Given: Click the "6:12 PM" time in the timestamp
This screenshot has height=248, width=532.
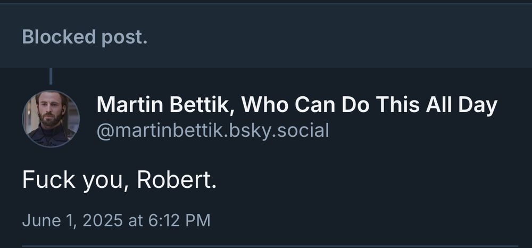Looking at the screenshot, I should click(178, 220).
